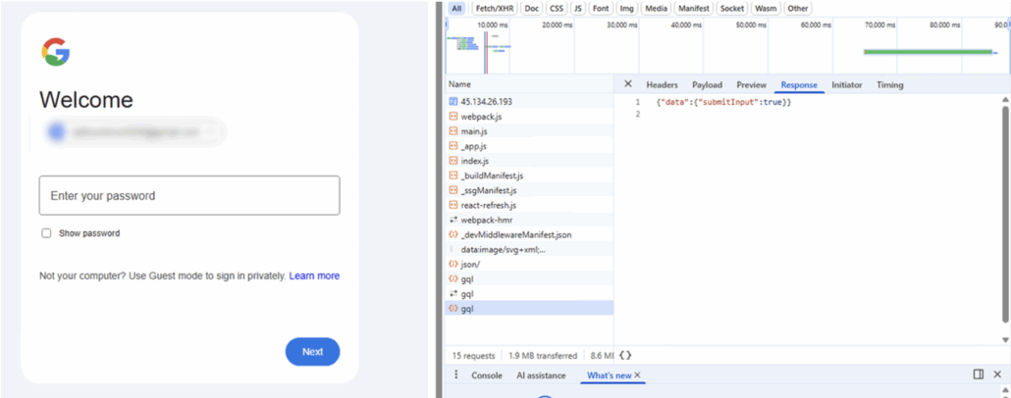Viewport: 1011px width, 398px height.
Task: Select the 45.134.26.193 document request
Action: click(x=486, y=102)
